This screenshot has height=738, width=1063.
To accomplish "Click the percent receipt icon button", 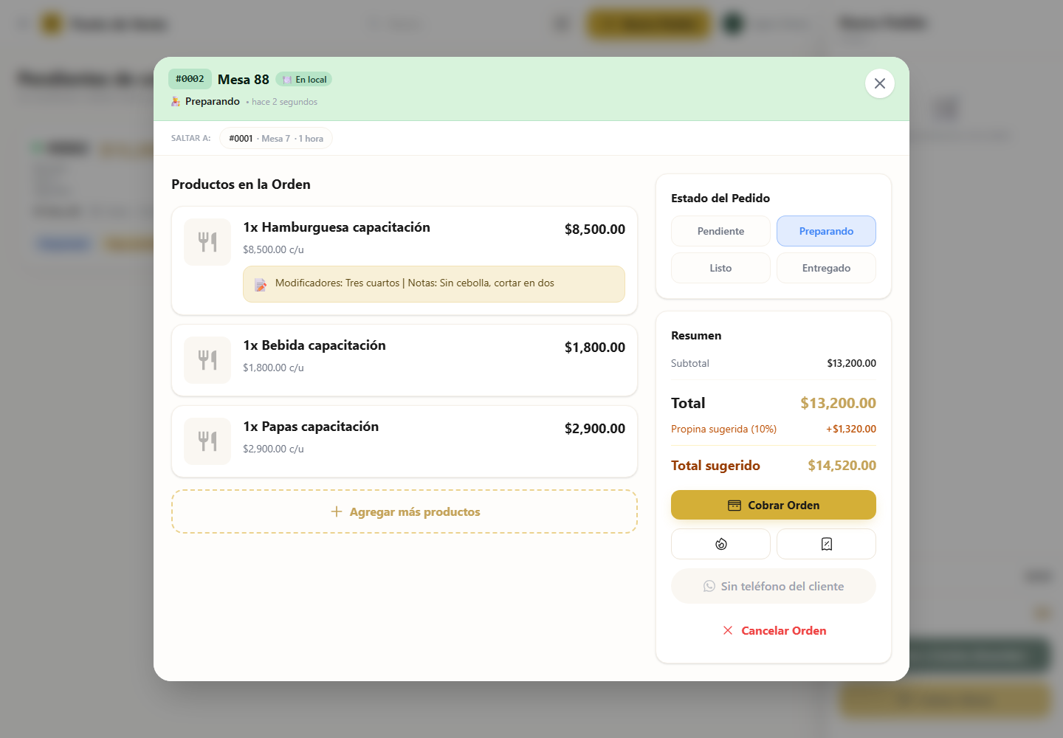I will point(826,544).
